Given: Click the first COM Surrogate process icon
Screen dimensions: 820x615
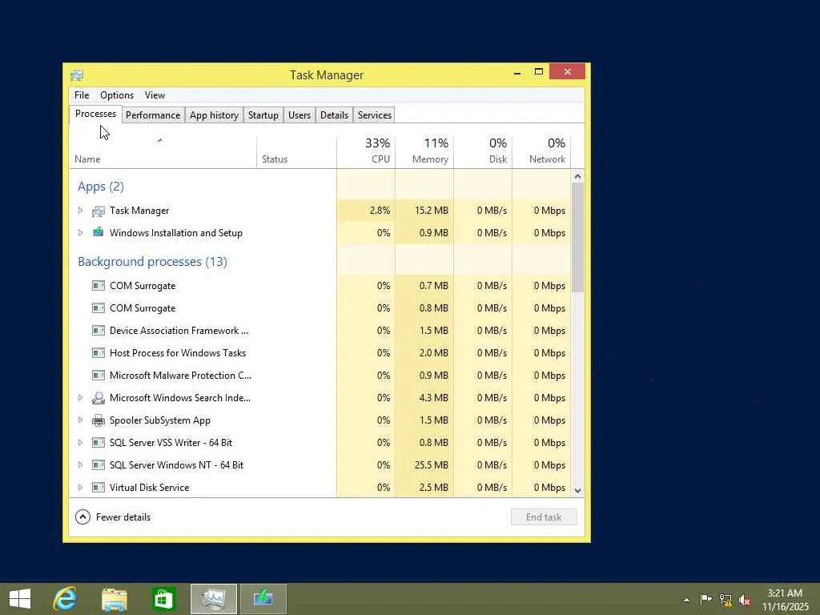Looking at the screenshot, I should click(x=98, y=286).
